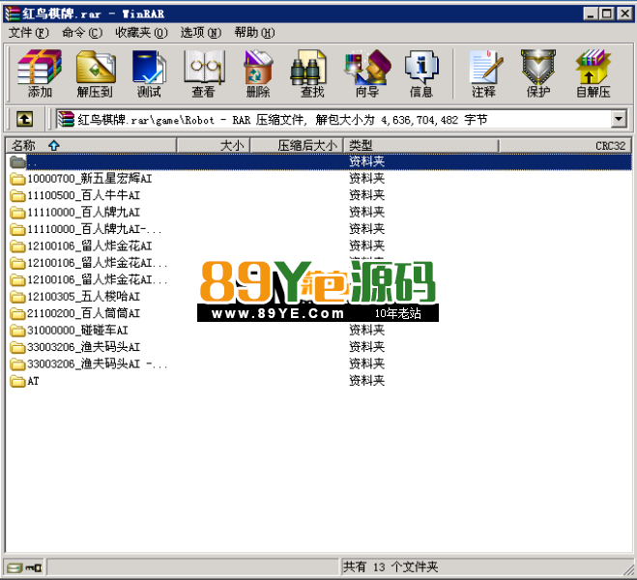Image resolution: width=637 pixels, height=580 pixels.
Task: Sort by the CRC32 column header
Action: coord(565,145)
